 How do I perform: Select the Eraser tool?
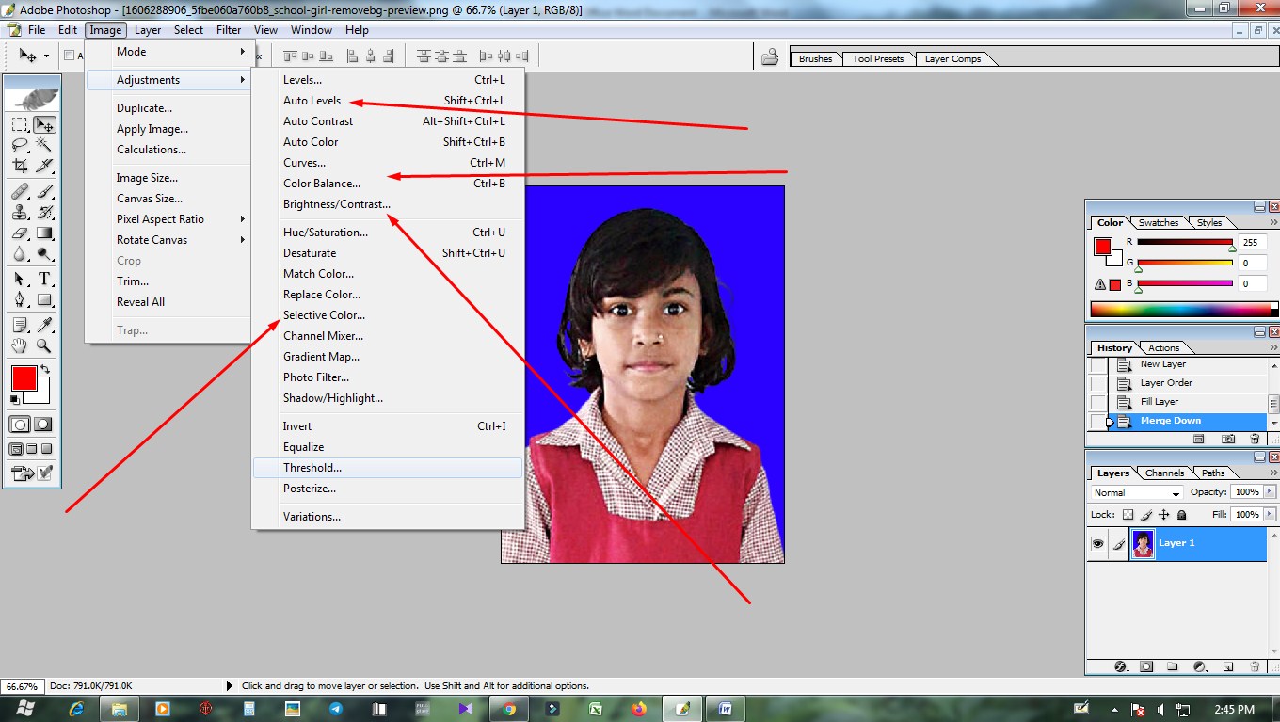coord(20,233)
